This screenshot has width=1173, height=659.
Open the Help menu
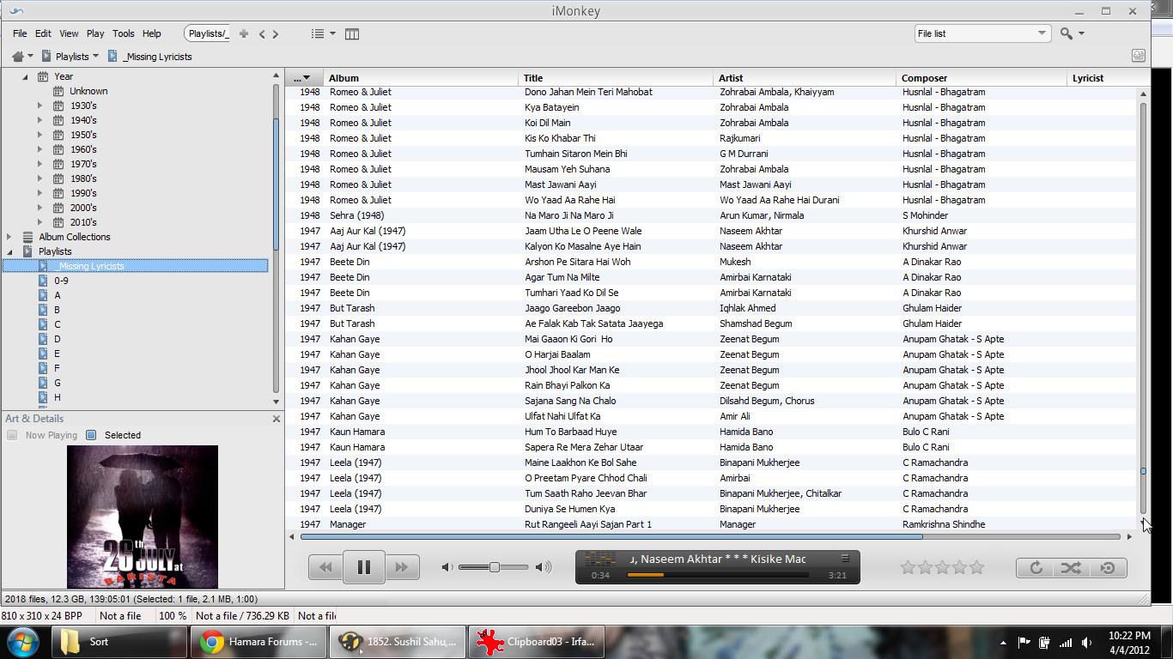coord(152,33)
